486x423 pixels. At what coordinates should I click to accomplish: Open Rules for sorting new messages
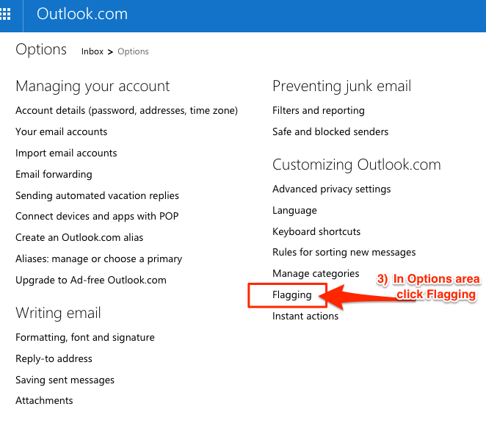pyautogui.click(x=344, y=253)
